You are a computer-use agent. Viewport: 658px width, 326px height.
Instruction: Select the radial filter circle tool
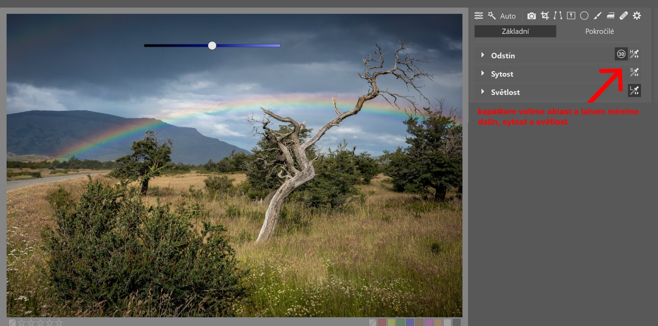[584, 16]
